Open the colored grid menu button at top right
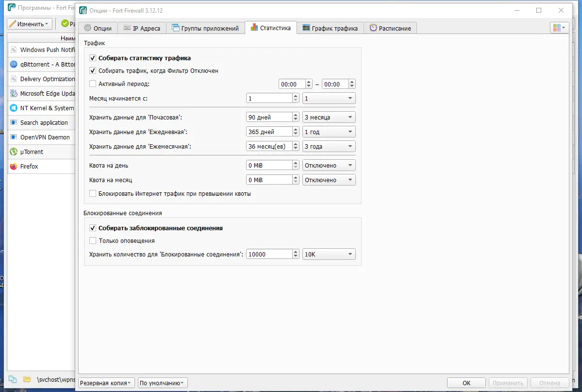Screen dimensions: 582x392 click(x=559, y=28)
